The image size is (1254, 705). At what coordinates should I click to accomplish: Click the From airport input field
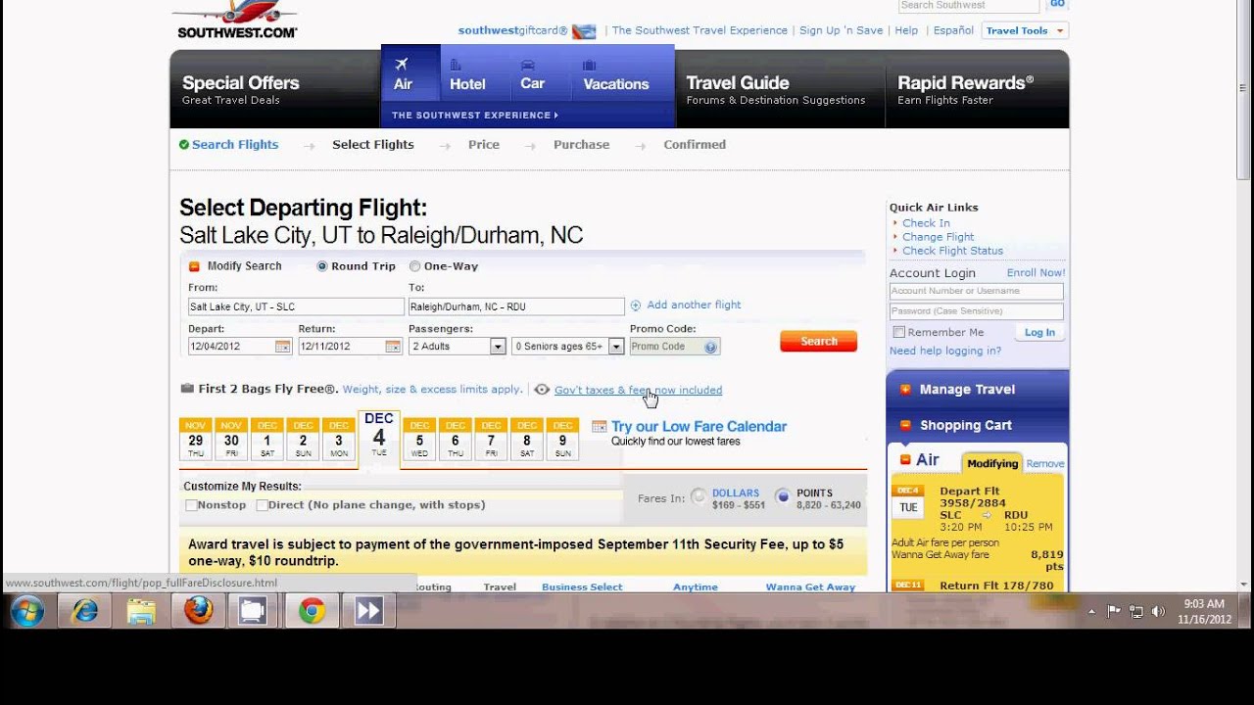(296, 306)
